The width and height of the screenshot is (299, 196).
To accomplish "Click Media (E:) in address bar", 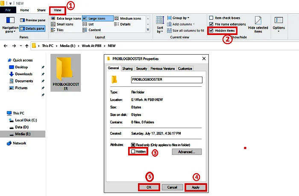I will click(67, 46).
